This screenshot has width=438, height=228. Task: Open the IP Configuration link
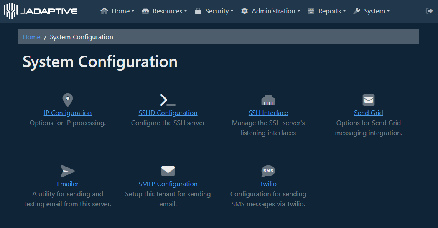(x=68, y=113)
